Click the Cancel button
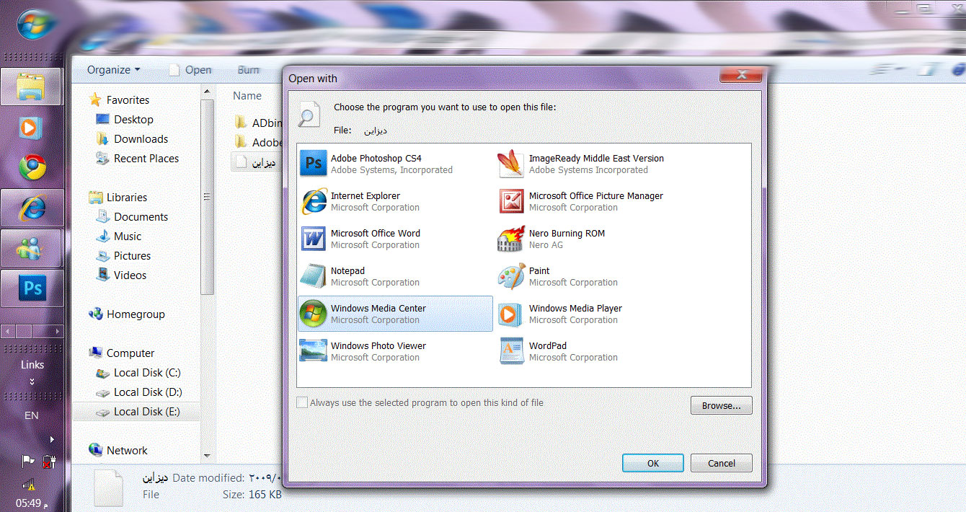966x512 pixels. [721, 463]
